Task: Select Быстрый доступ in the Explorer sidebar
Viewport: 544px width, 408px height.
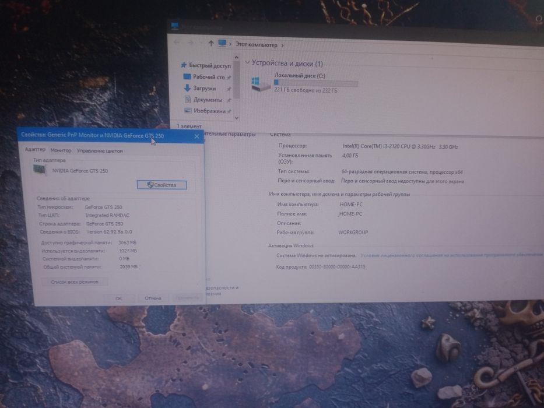Action: click(209, 65)
